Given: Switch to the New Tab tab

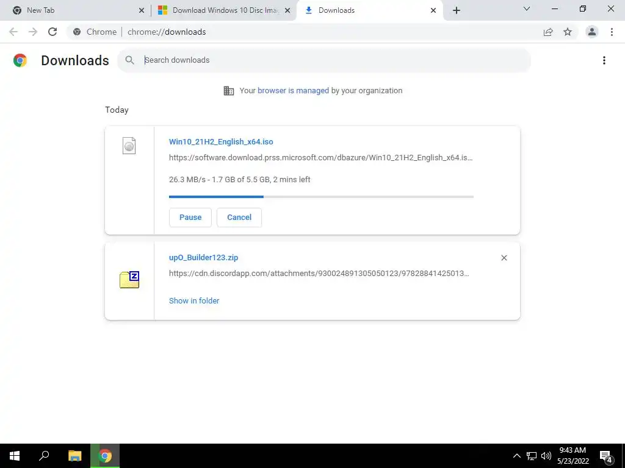Looking at the screenshot, I should 76,10.
